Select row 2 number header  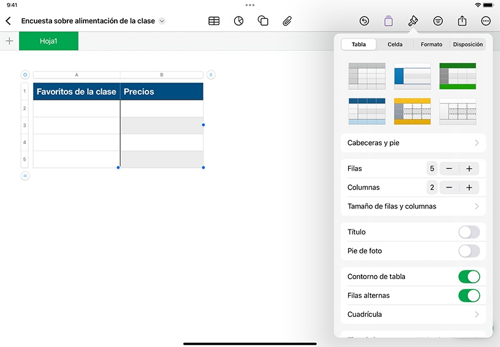tap(25, 108)
